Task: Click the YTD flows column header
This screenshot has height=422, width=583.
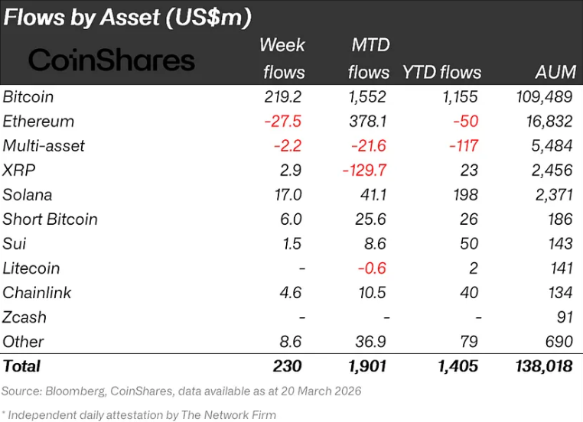Action: tap(442, 73)
